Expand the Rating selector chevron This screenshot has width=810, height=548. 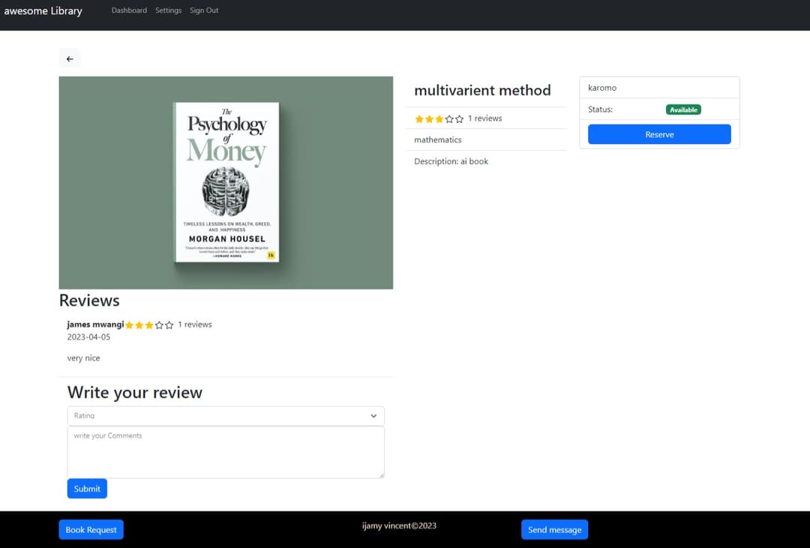[373, 415]
